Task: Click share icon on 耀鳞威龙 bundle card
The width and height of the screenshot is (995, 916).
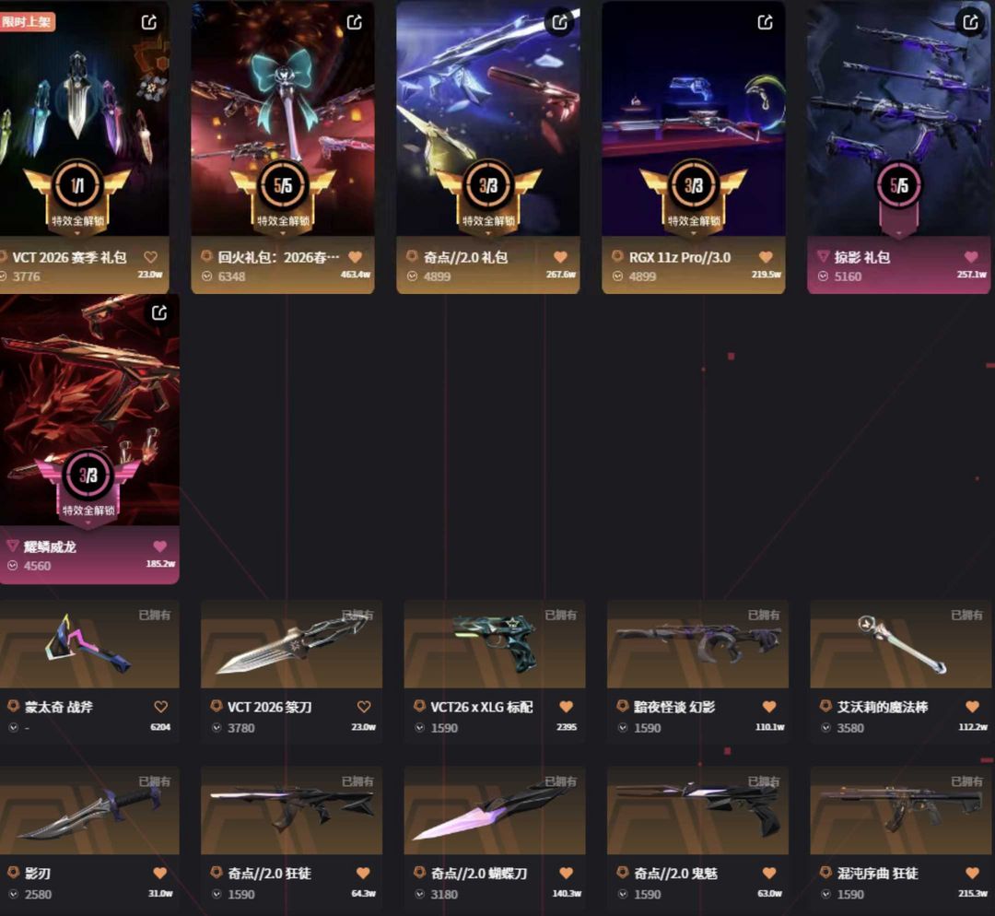Action: pos(159,313)
